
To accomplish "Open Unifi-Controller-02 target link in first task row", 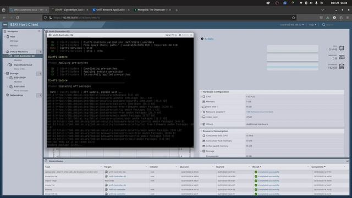I will click(117, 172).
